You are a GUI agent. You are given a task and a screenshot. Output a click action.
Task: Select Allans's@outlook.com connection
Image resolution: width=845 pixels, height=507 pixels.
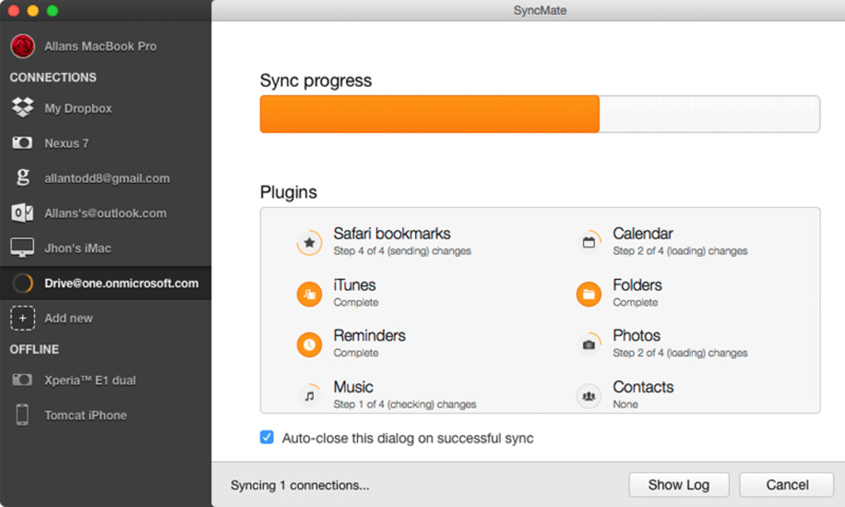pos(105,213)
